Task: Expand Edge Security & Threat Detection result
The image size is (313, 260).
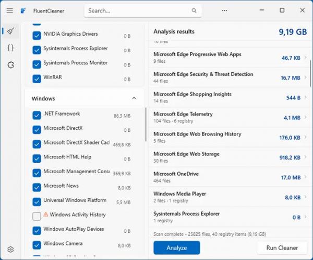Action: tap(305, 77)
